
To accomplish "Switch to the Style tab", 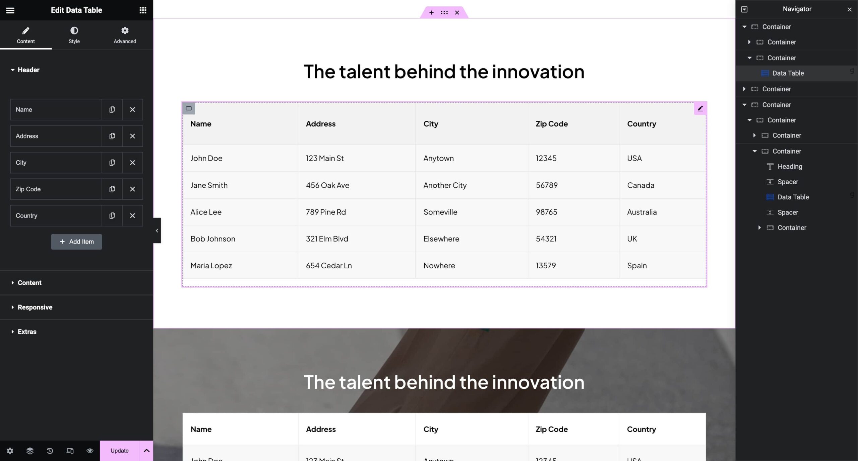I will pyautogui.click(x=74, y=35).
